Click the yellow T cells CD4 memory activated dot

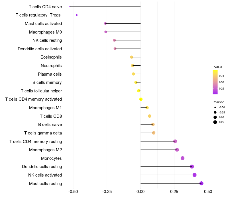tap(141, 99)
